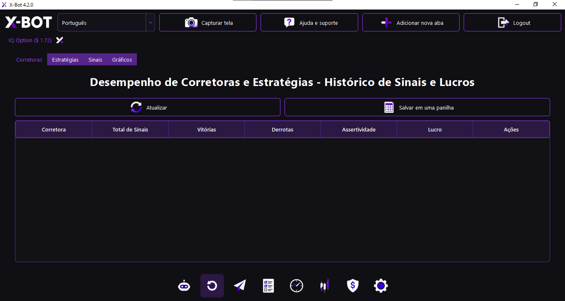Click Salvar em uma panilha button
This screenshot has width=565, height=301.
click(417, 107)
